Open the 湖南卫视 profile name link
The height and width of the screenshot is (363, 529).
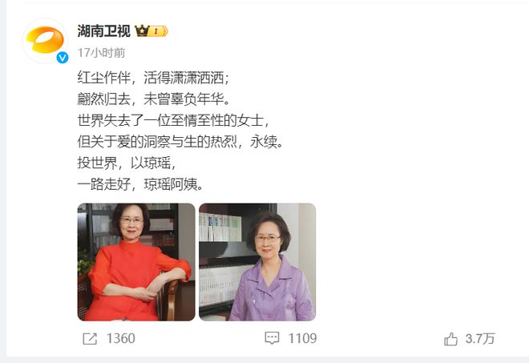pyautogui.click(x=104, y=31)
